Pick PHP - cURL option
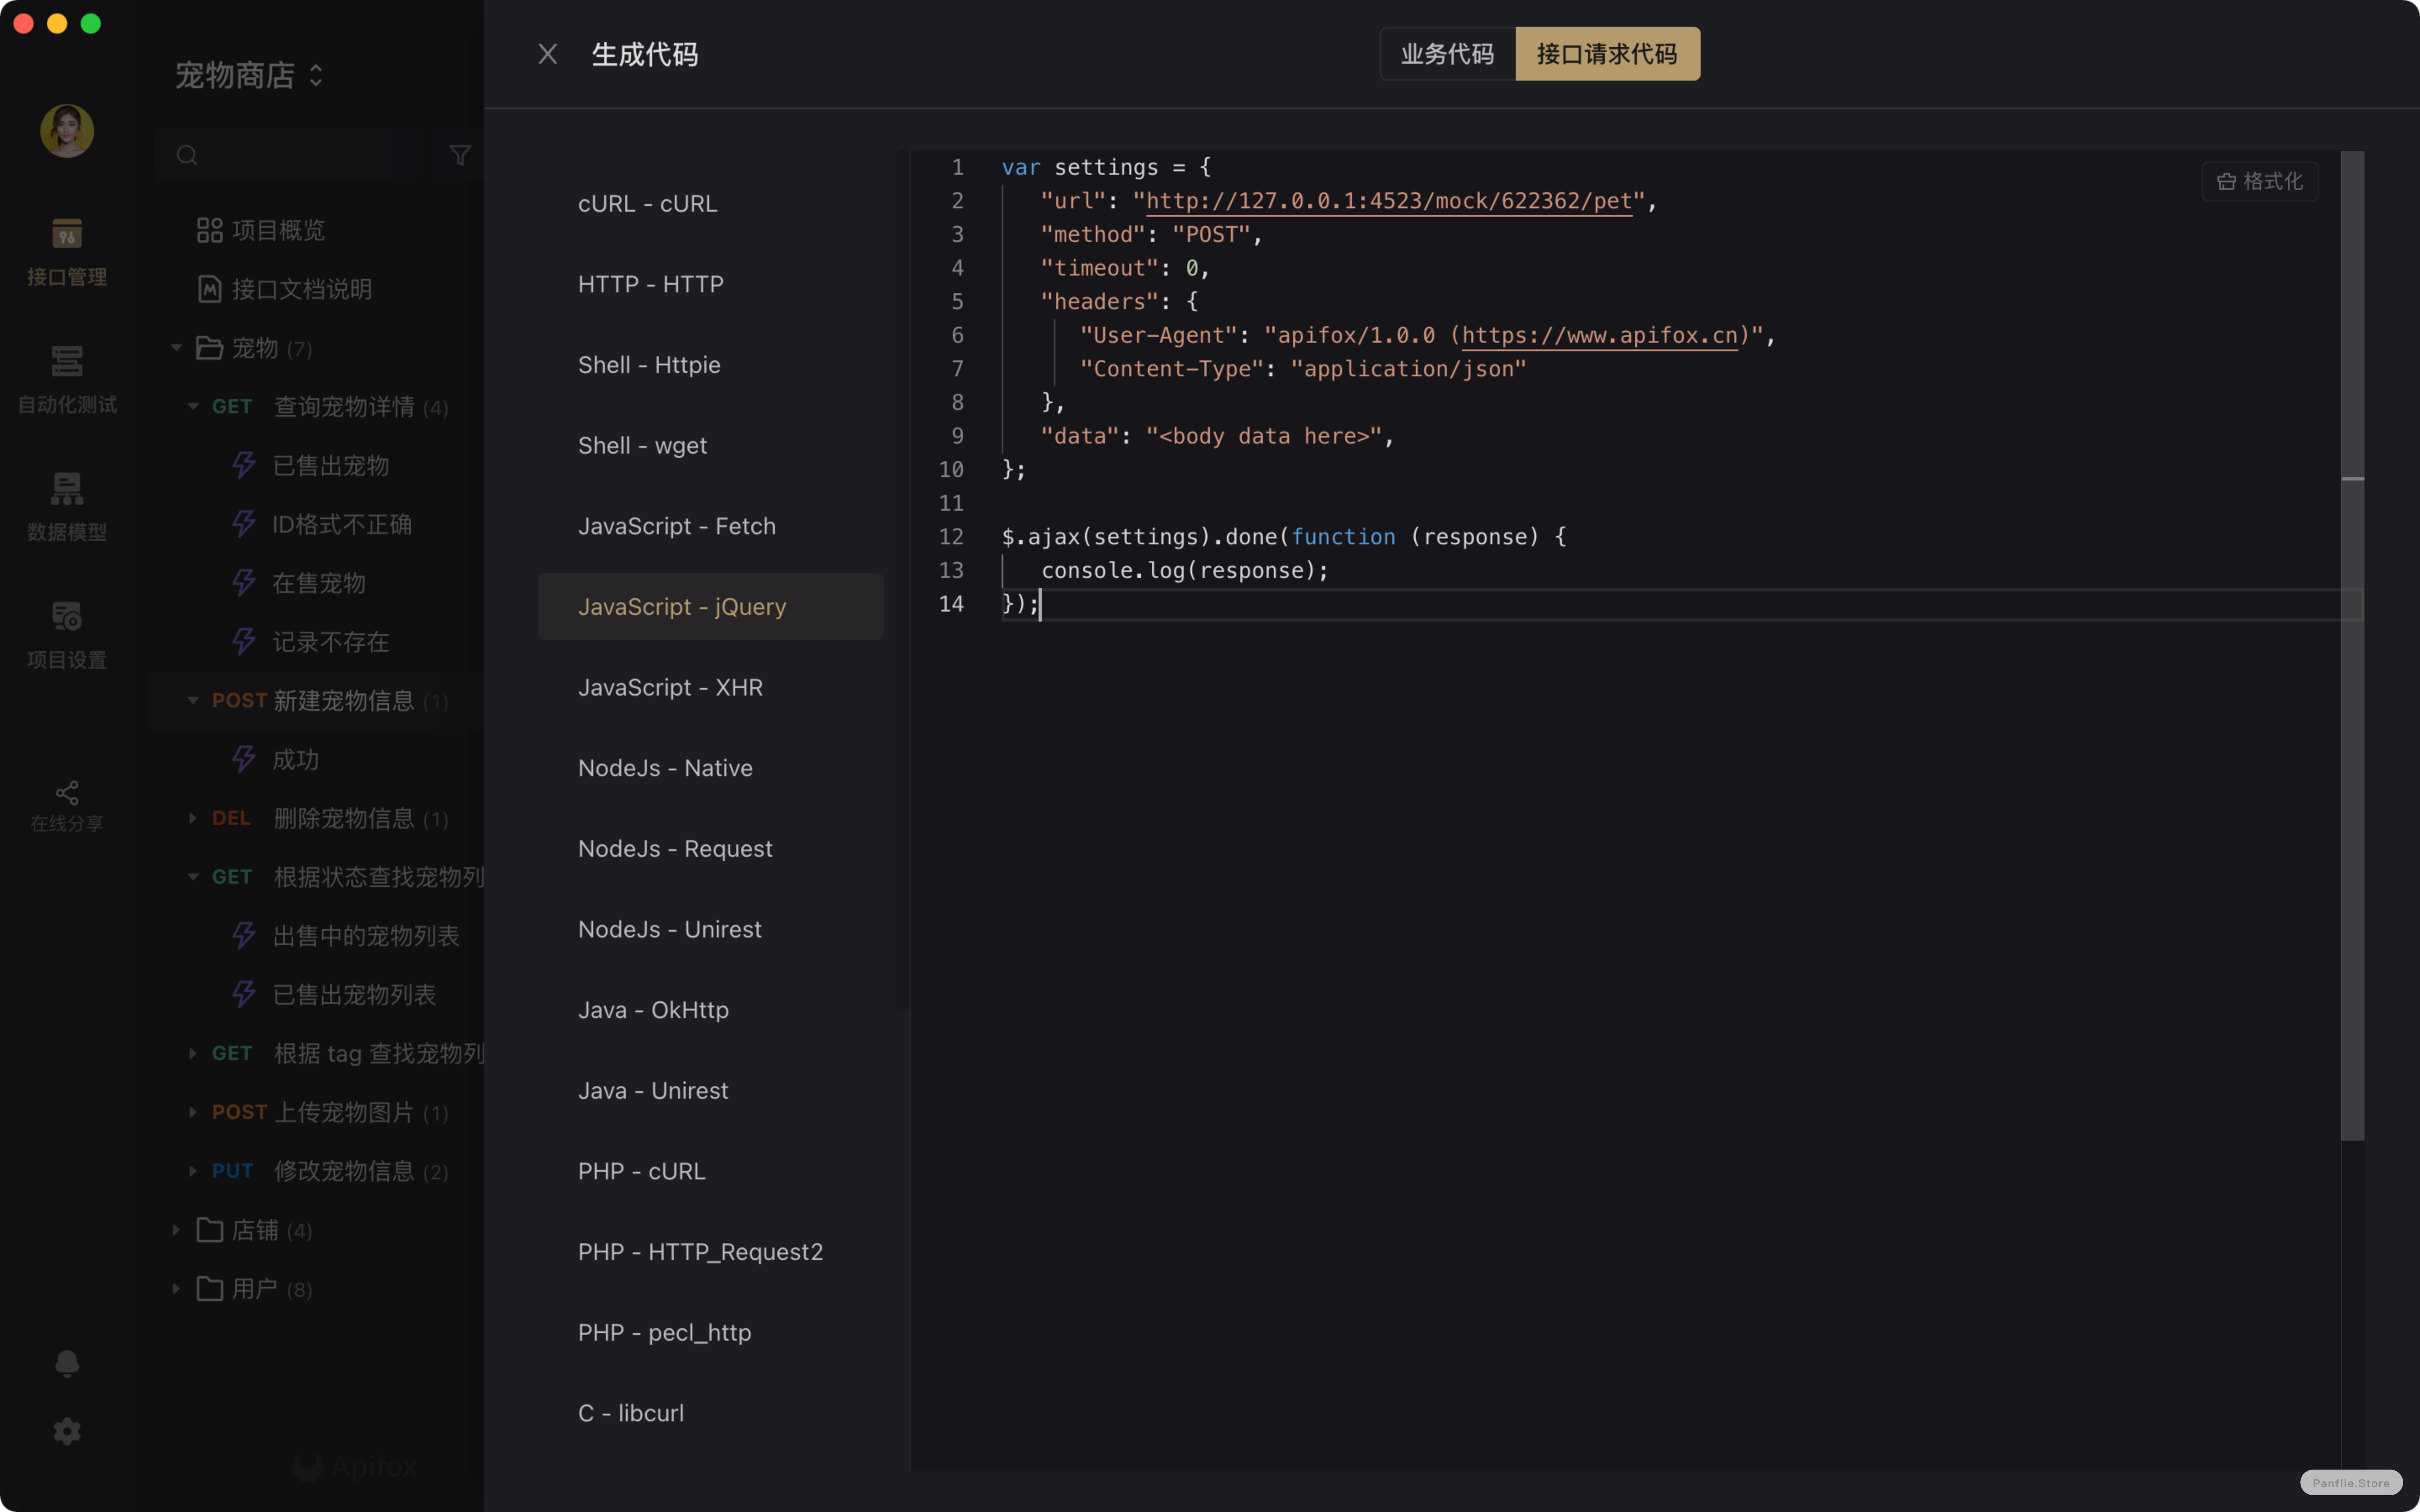 coord(710,1171)
